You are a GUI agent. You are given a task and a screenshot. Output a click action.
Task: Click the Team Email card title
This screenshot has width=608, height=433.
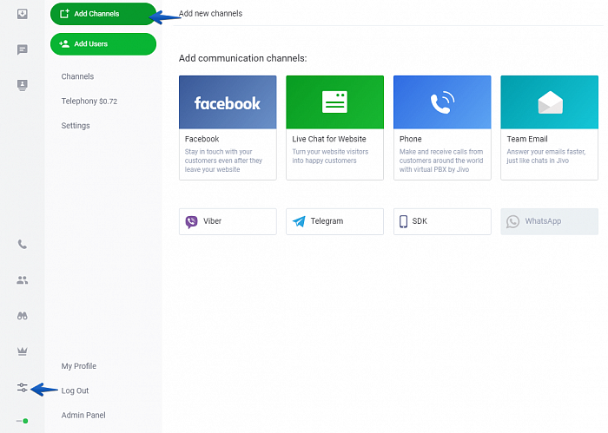pyautogui.click(x=527, y=139)
